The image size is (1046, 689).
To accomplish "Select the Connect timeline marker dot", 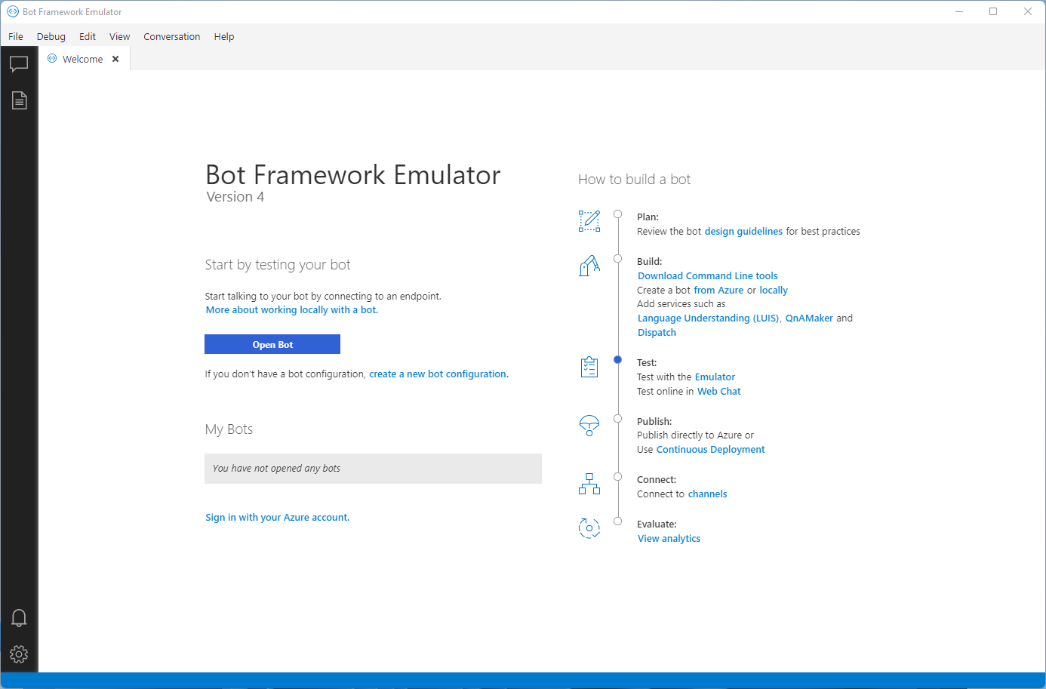I will pyautogui.click(x=617, y=477).
